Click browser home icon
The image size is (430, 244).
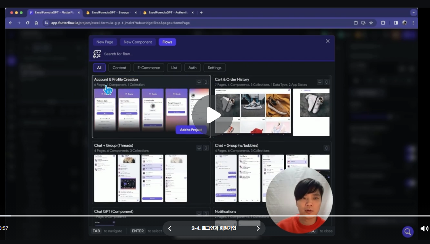(x=36, y=23)
